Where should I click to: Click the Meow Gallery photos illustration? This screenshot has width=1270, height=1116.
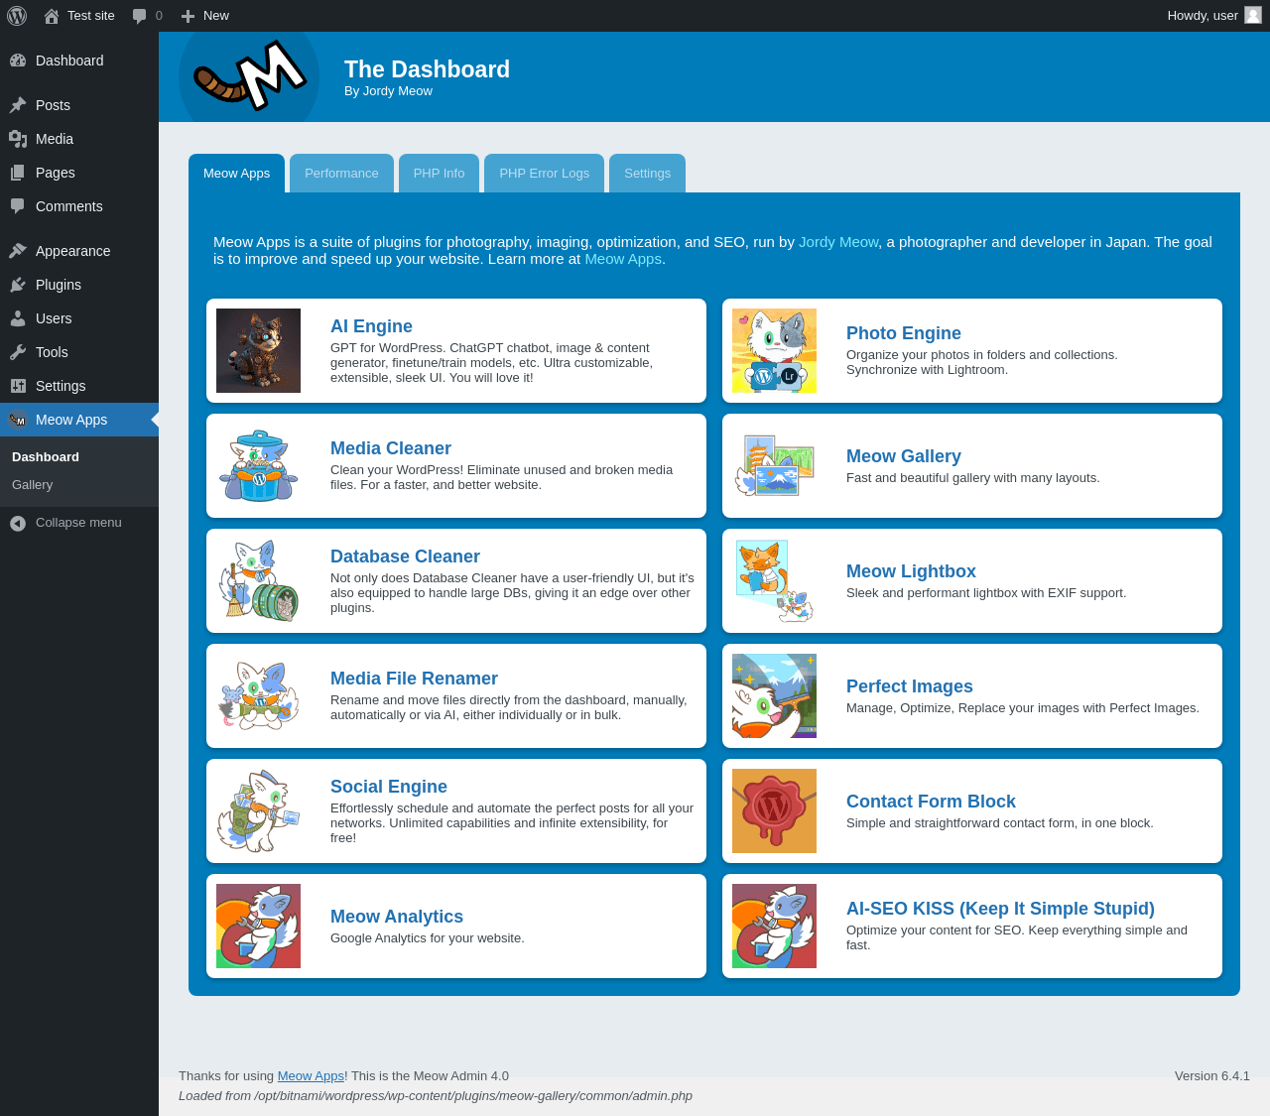[774, 465]
